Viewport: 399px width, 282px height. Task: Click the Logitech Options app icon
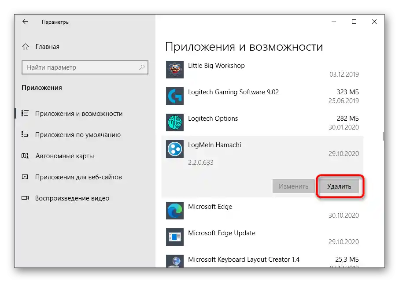click(x=175, y=122)
